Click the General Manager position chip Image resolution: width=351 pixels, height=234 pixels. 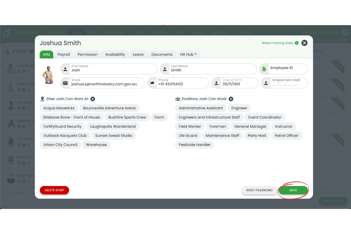[x=250, y=126]
